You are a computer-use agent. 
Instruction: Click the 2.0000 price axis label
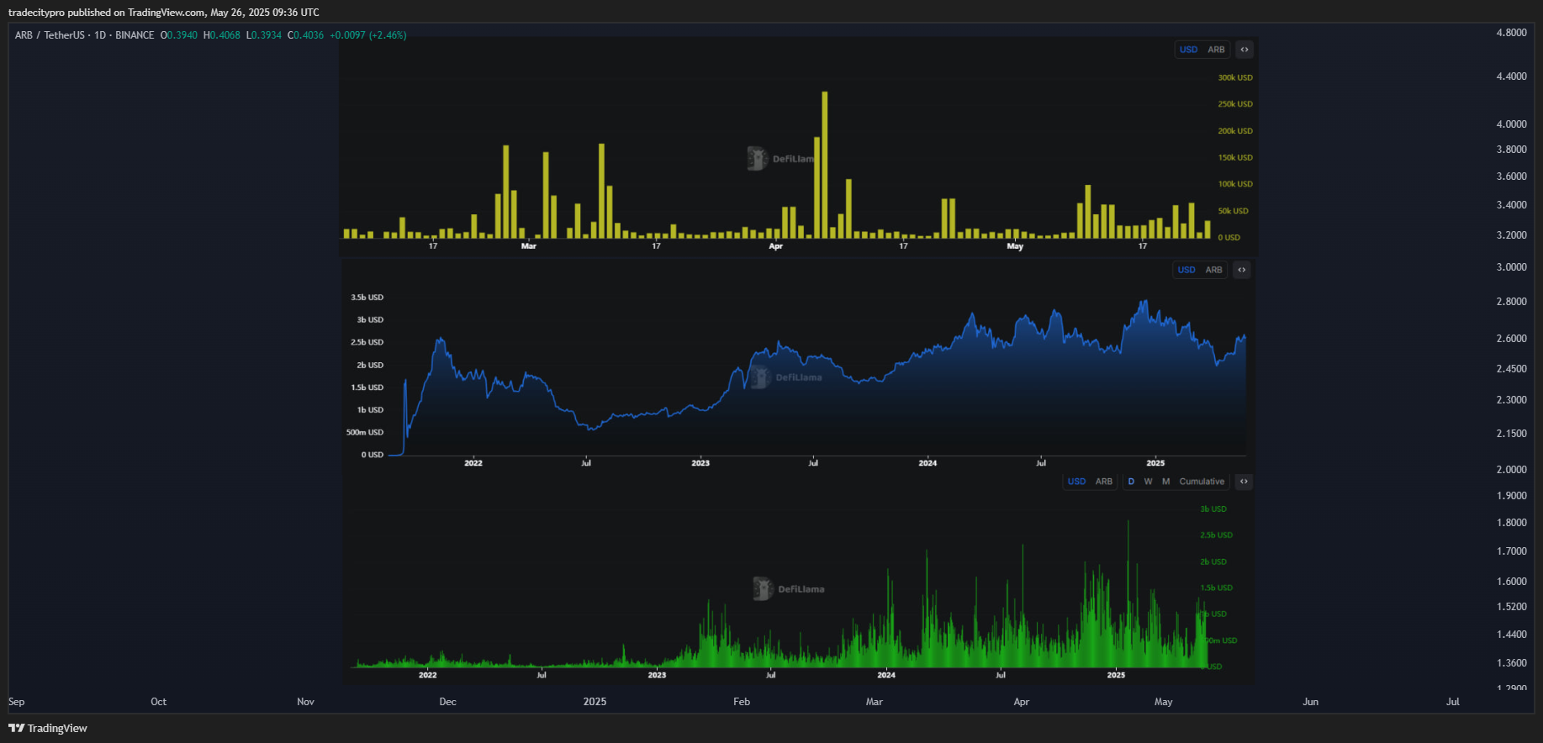(1511, 470)
